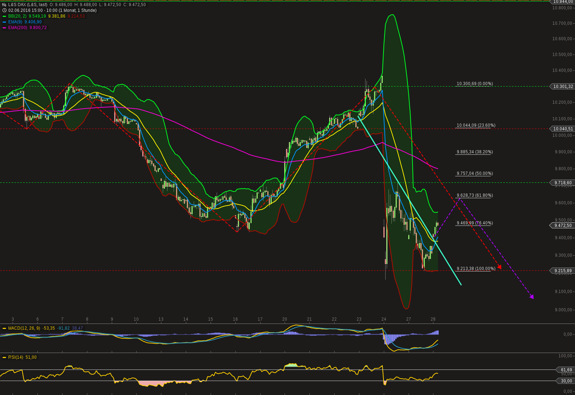Click the 9.100,00 price axis label
This screenshot has height=395, width=575.
click(563, 292)
